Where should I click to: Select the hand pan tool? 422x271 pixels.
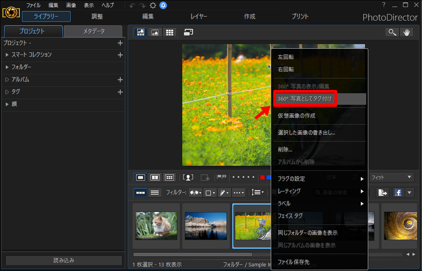(x=406, y=33)
